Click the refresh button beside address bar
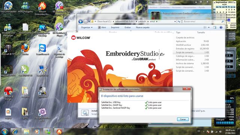240x135 pixels. [x=179, y=22]
